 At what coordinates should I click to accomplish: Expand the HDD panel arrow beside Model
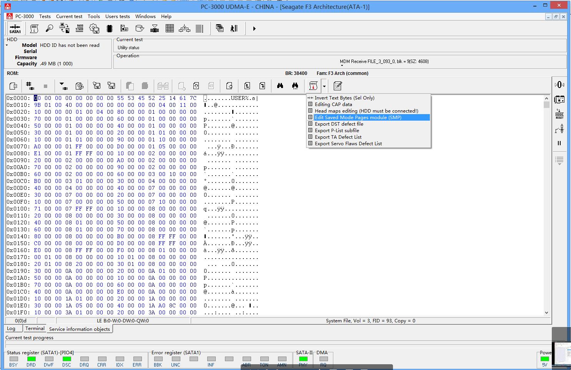pyautogui.click(x=7, y=45)
